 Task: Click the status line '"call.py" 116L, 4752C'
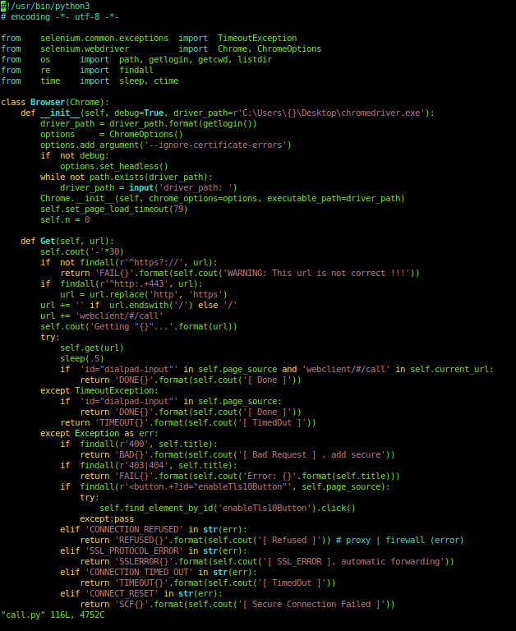(x=53, y=615)
